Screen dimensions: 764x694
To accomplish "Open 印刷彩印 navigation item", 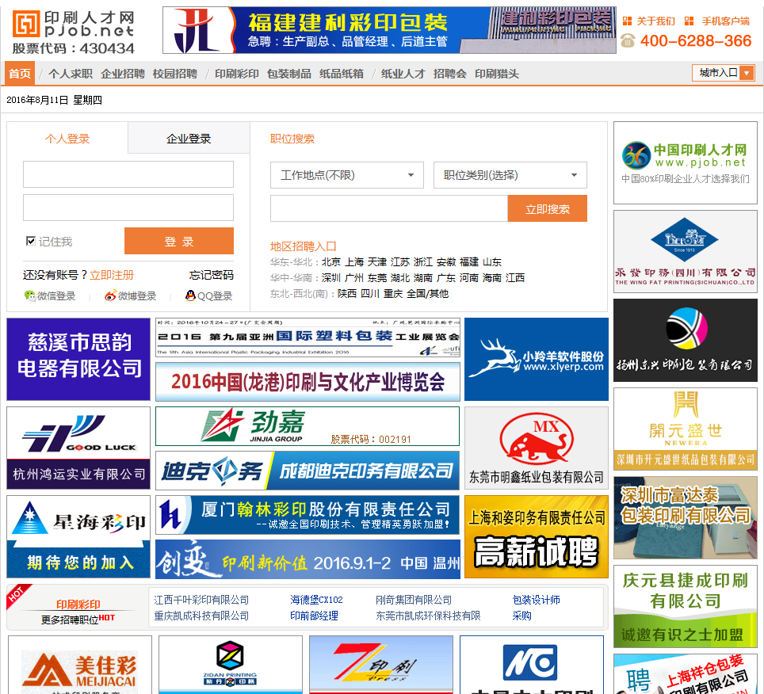I will [x=237, y=74].
